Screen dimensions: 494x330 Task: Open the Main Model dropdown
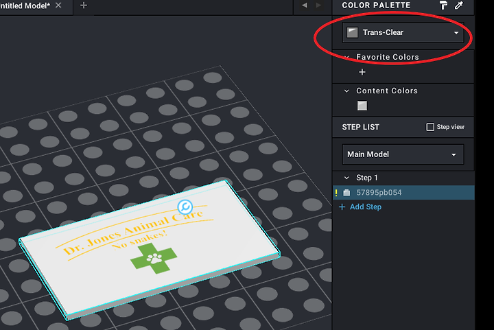pos(403,154)
